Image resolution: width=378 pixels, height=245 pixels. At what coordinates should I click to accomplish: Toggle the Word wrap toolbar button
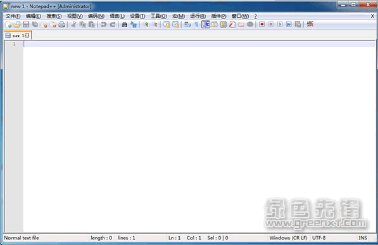click(187, 24)
